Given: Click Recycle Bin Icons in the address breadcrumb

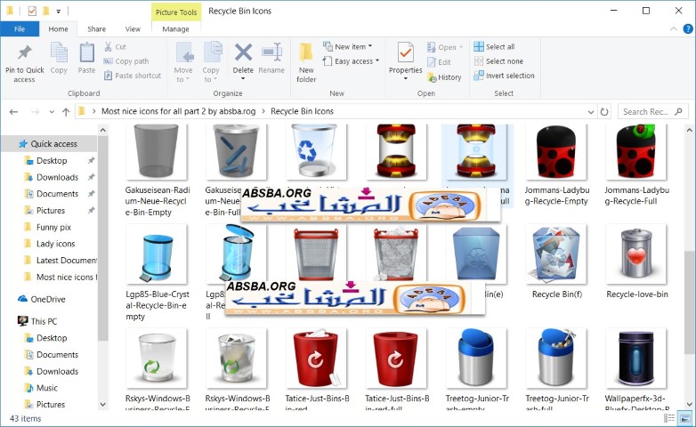Looking at the screenshot, I should 302,111.
